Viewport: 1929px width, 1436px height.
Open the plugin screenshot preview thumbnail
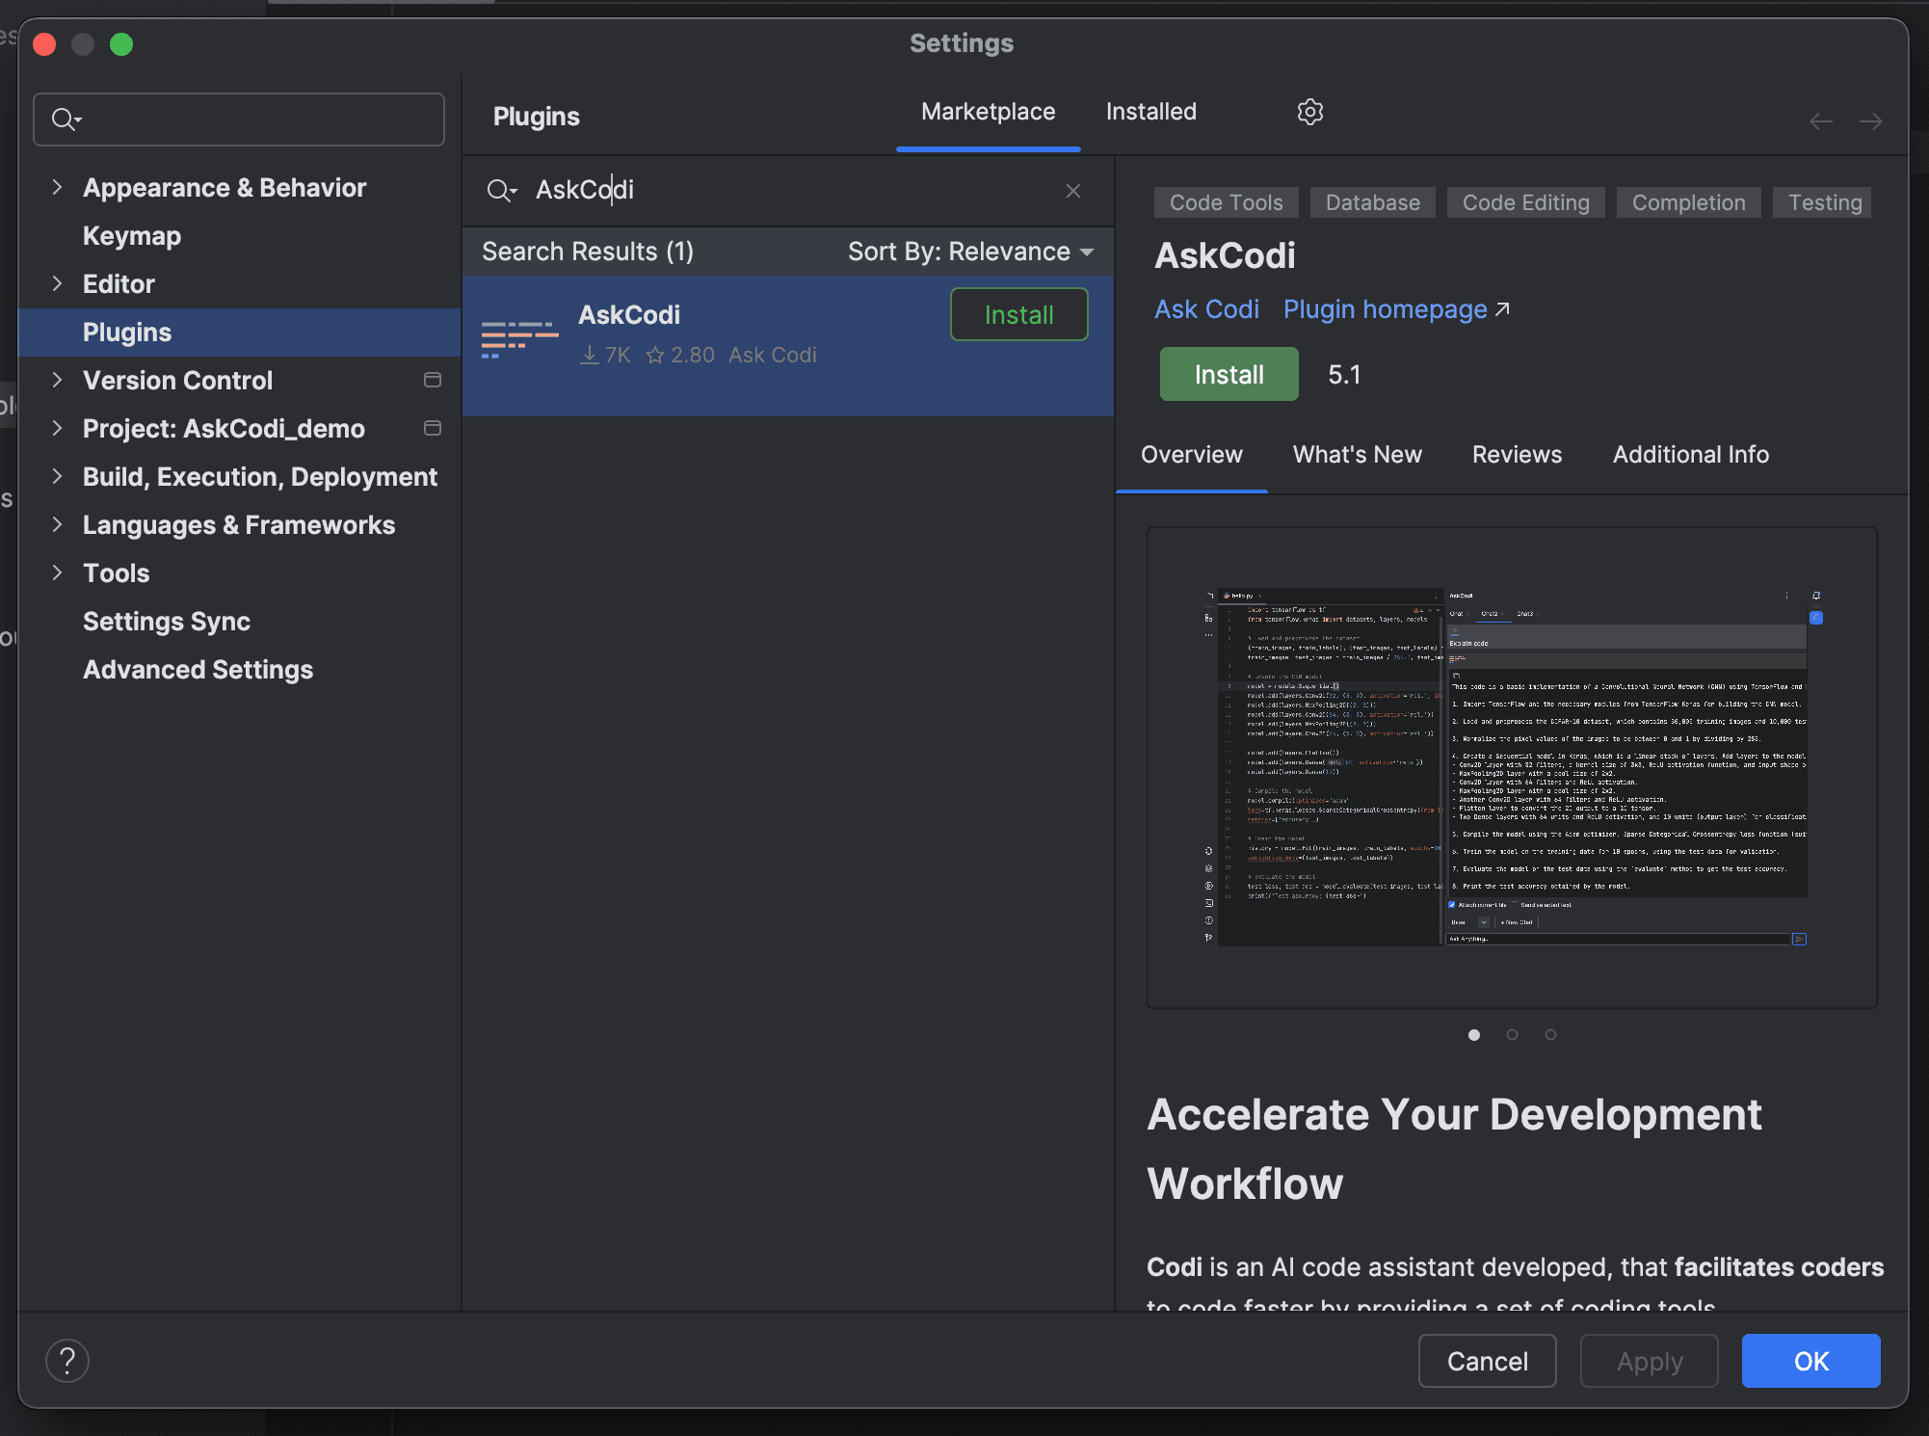pos(1512,767)
